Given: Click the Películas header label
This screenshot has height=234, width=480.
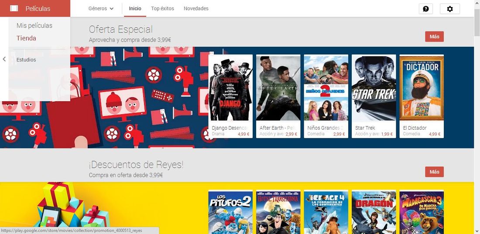Looking at the screenshot, I should (38, 9).
